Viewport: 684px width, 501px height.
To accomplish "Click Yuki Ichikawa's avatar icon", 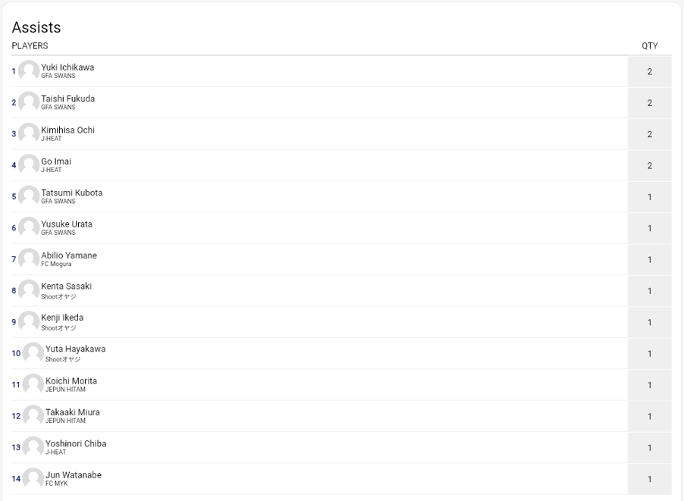I will (29, 71).
